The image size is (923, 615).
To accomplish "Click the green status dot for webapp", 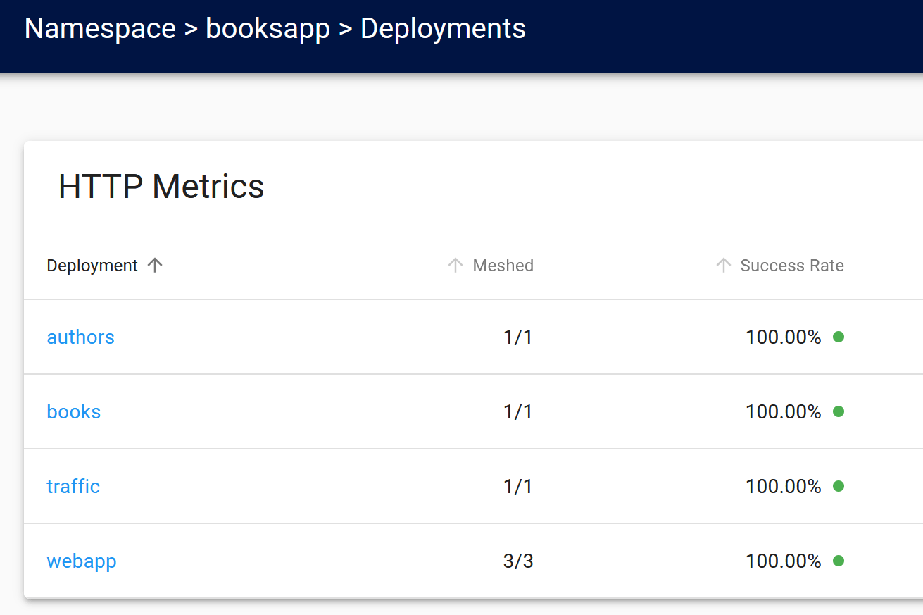I will (839, 561).
